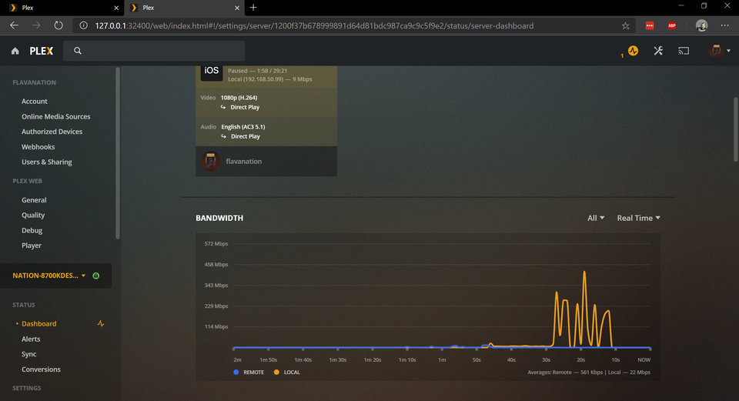Screen dimensions: 739x401
Task: Bookmark this page with the star
Action: [625, 26]
